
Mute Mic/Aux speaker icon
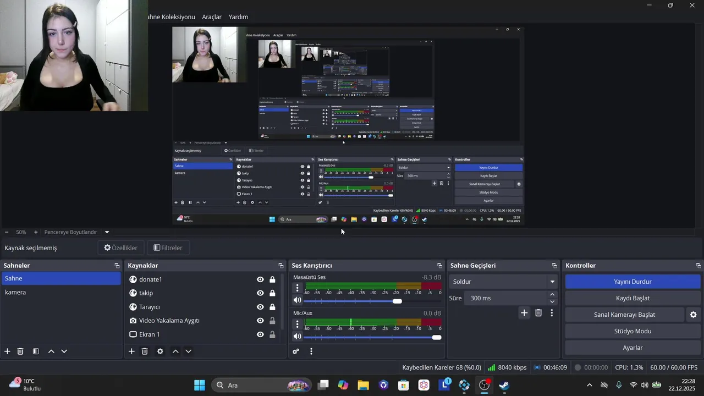pos(298,336)
